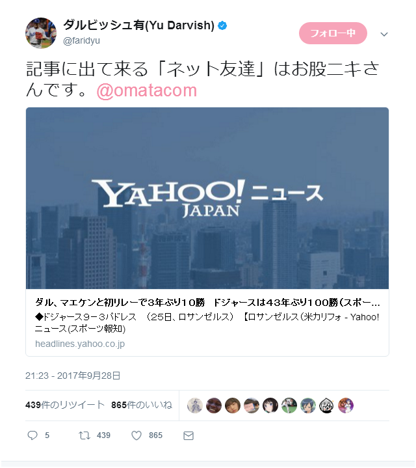Image resolution: width=416 pixels, height=468 pixels.
Task: Open the @omatacom mention link
Action: point(147,90)
